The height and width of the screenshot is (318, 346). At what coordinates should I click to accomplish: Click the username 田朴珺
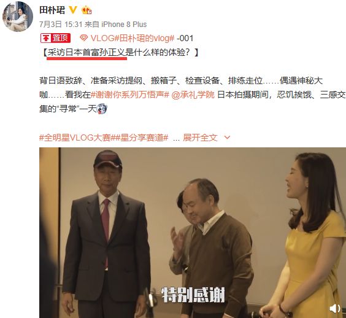pos(52,10)
